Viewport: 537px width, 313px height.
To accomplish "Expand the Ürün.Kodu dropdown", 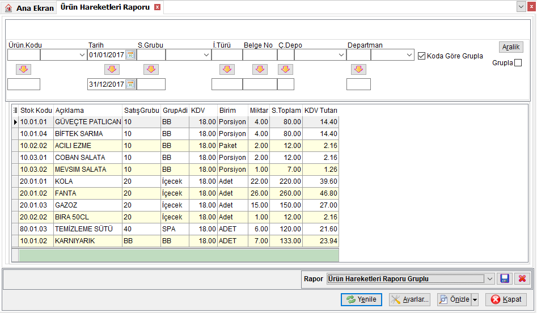I will point(82,55).
